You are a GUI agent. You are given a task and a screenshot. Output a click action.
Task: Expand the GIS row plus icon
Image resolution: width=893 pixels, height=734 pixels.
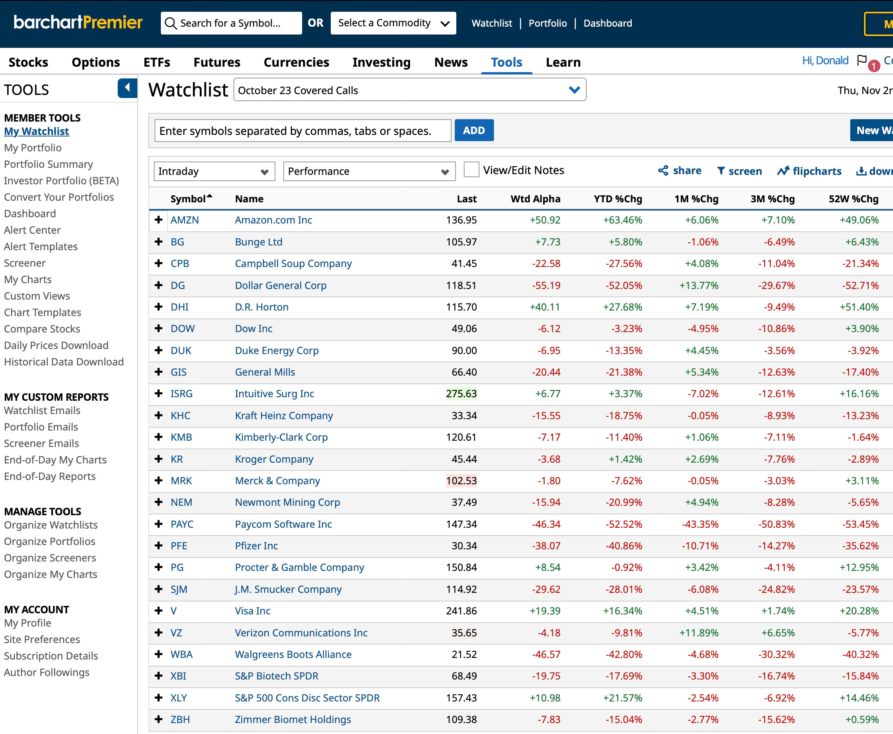pyautogui.click(x=159, y=372)
